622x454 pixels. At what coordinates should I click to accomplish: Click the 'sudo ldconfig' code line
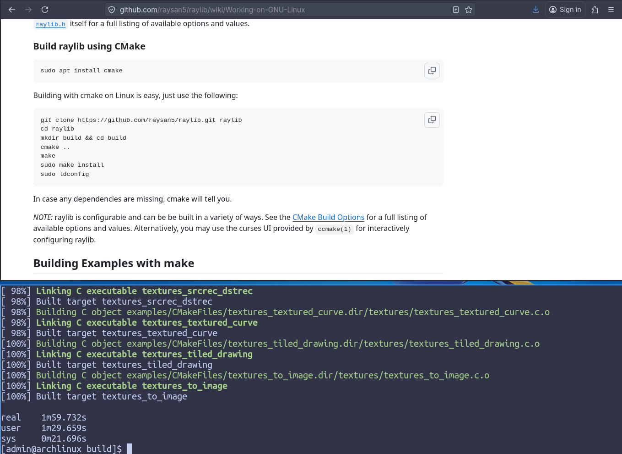pos(65,174)
